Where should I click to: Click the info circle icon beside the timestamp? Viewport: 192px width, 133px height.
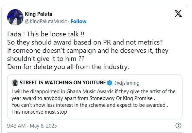coord(178,126)
